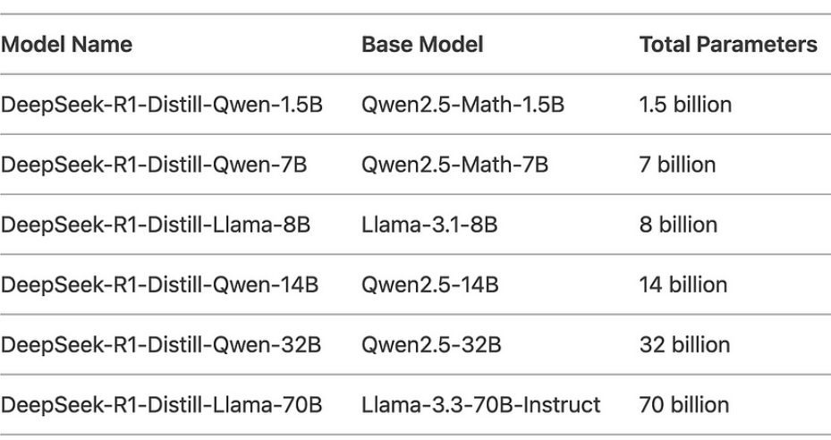The image size is (831, 440).
Task: Select DeepSeek-R1-Distill-Qwen-32B model name cell
Action: (x=157, y=344)
